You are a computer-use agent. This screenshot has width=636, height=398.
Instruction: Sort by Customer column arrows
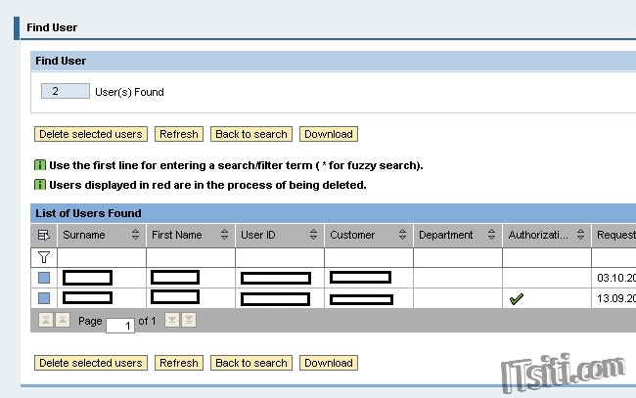point(402,236)
